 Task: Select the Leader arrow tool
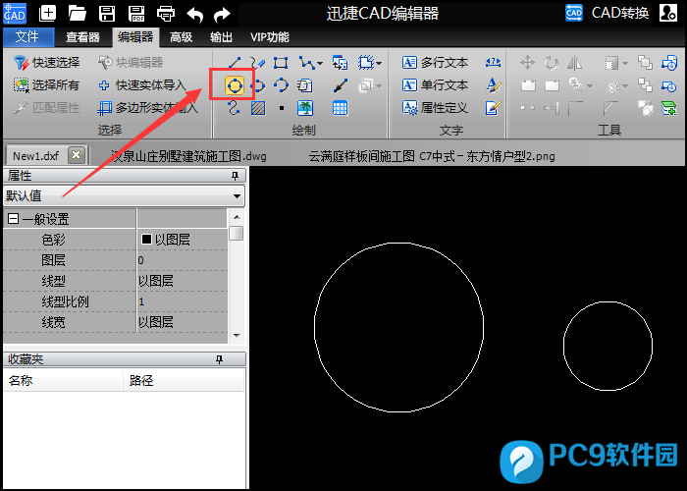click(x=341, y=85)
